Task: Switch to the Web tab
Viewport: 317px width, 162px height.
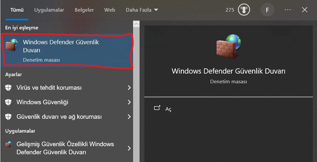Action: click(110, 10)
